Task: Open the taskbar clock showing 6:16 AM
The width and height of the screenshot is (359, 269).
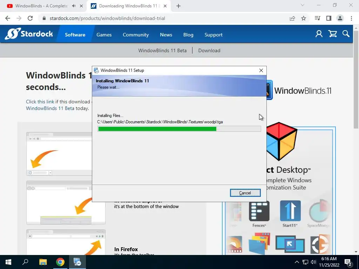Action: point(329,262)
